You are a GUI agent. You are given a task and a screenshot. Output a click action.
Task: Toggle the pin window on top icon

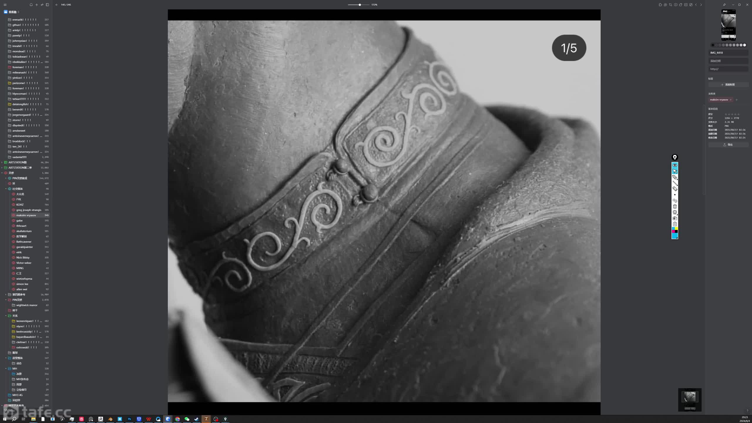coord(724,5)
